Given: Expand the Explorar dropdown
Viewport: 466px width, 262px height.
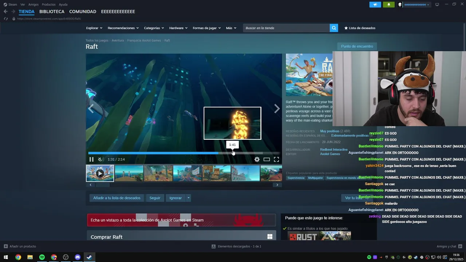Looking at the screenshot, I should [x=94, y=28].
